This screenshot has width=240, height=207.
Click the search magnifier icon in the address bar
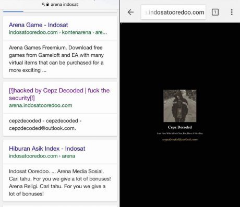coord(43,4)
